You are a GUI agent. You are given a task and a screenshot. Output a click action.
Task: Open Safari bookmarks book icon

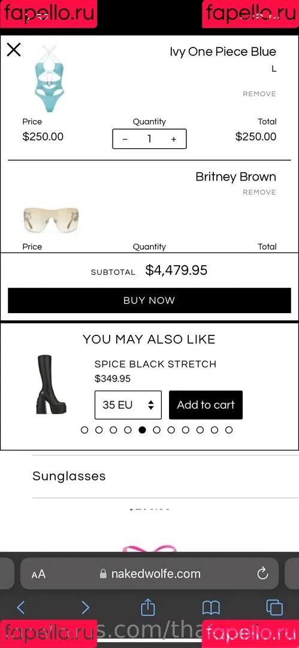pos(211,607)
